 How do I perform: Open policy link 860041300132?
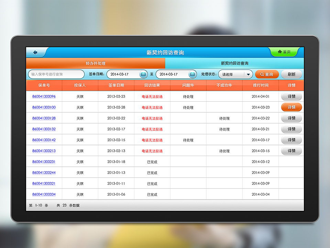[44, 129]
